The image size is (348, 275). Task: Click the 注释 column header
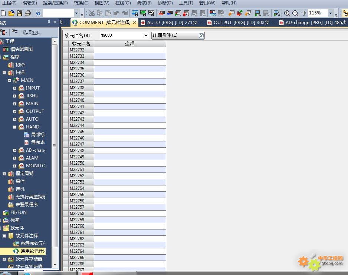(130, 44)
